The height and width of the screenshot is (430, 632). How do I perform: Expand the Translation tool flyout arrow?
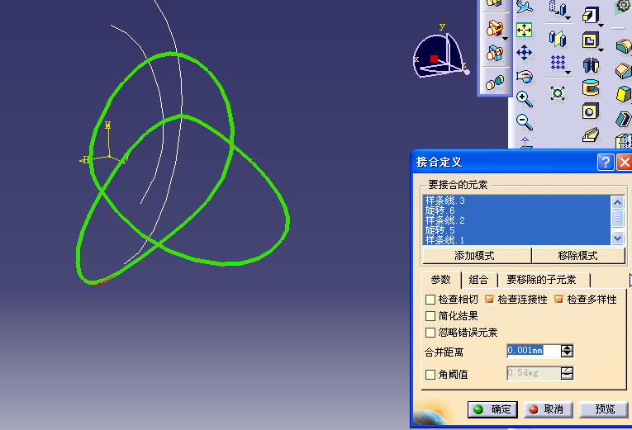pyautogui.click(x=568, y=18)
